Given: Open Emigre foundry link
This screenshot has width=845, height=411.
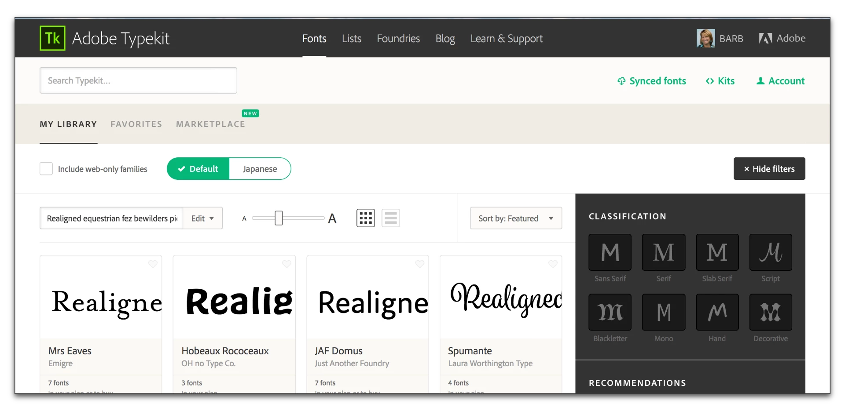Looking at the screenshot, I should pos(61,364).
